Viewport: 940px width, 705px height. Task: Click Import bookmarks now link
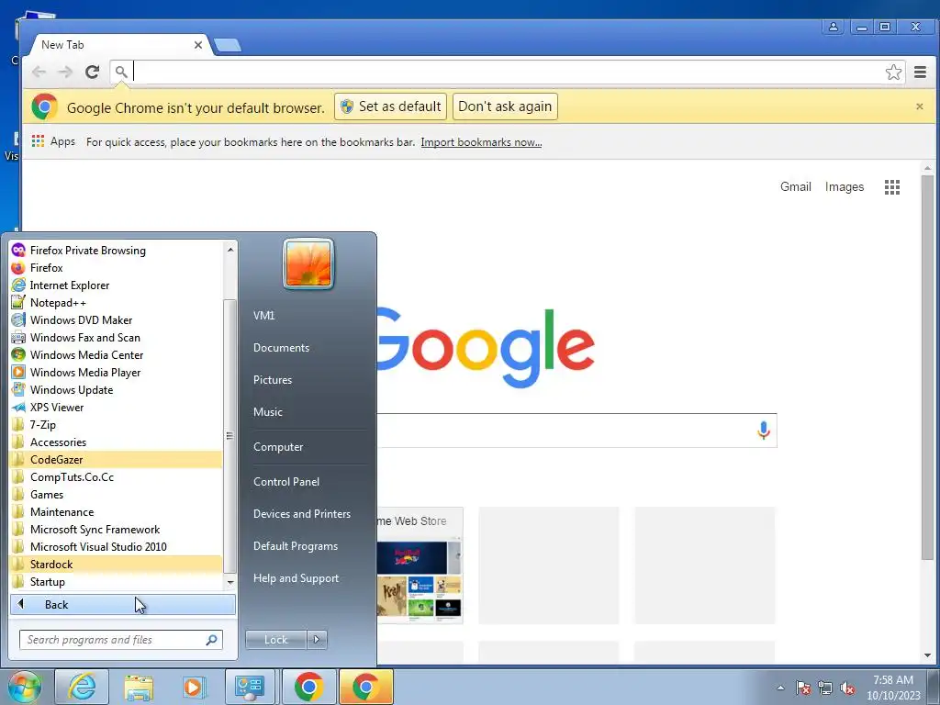481,142
